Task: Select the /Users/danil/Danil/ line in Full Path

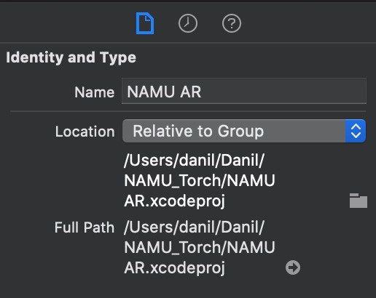Action: click(194, 227)
